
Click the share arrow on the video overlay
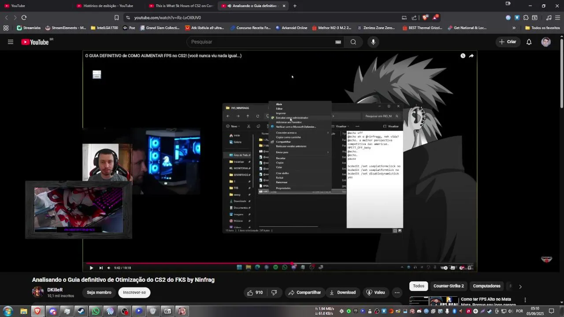[471, 56]
